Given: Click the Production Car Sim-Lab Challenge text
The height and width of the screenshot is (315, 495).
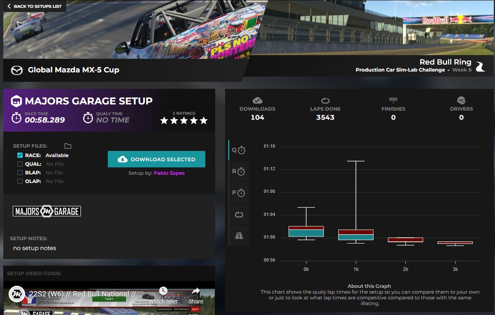Looking at the screenshot, I should tap(400, 70).
